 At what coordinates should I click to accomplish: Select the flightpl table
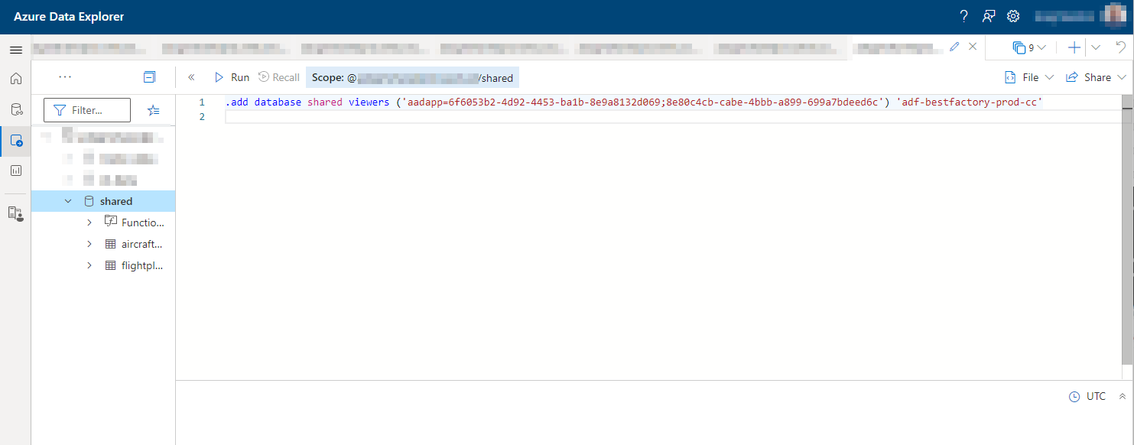click(x=142, y=265)
